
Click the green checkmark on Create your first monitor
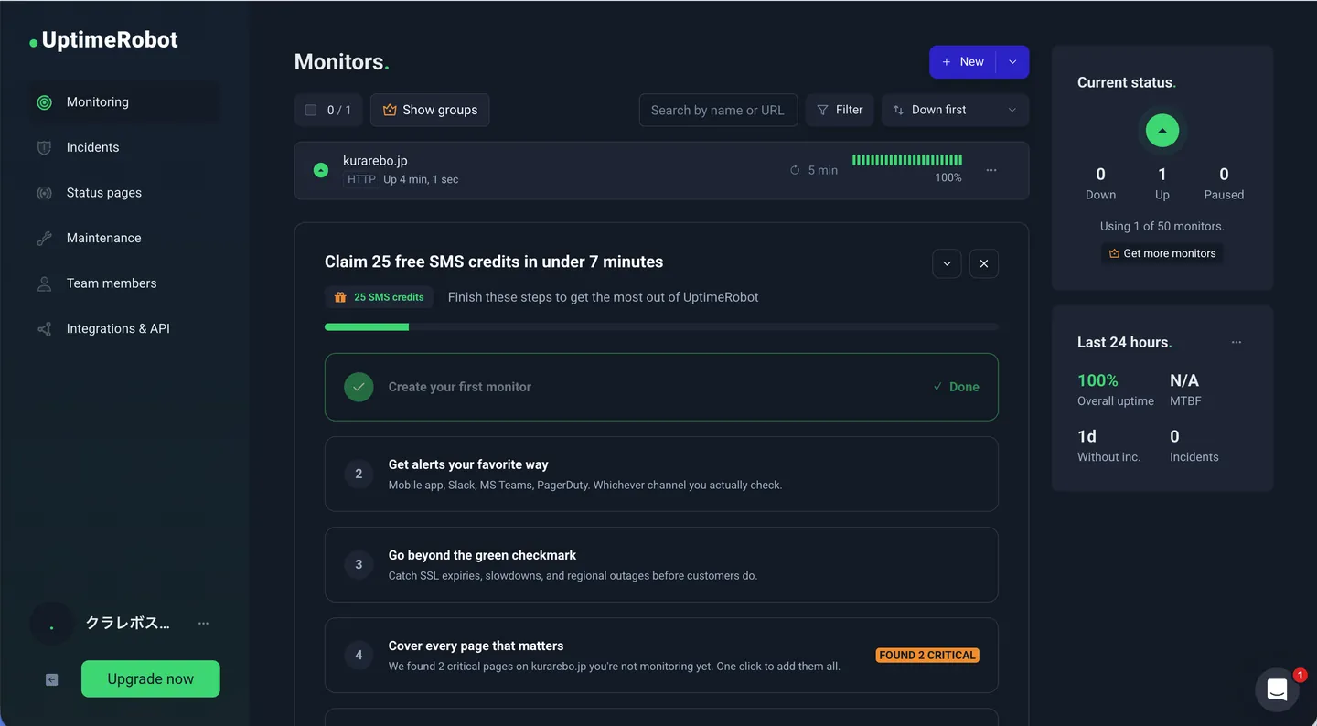tap(359, 387)
